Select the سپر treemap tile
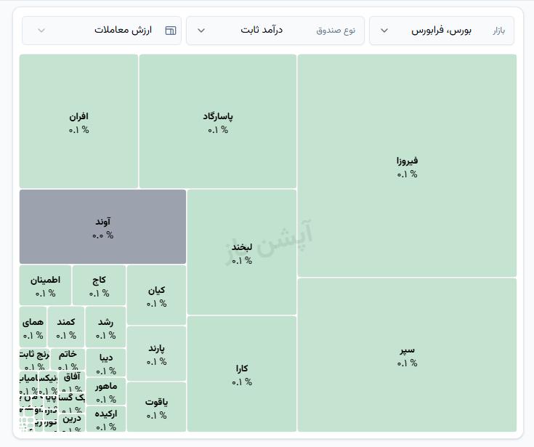This screenshot has height=447, width=534. [407, 355]
